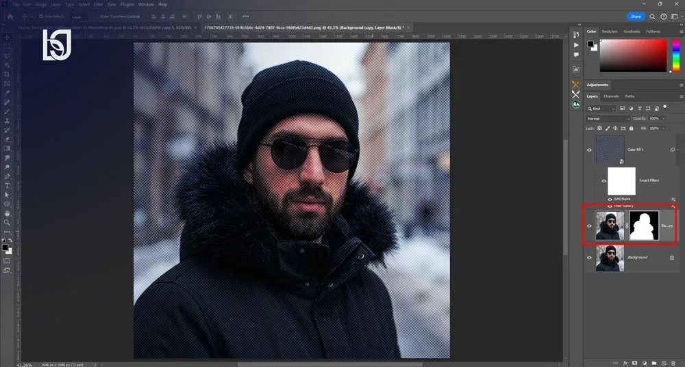Open the Plugins menu

coord(127,4)
